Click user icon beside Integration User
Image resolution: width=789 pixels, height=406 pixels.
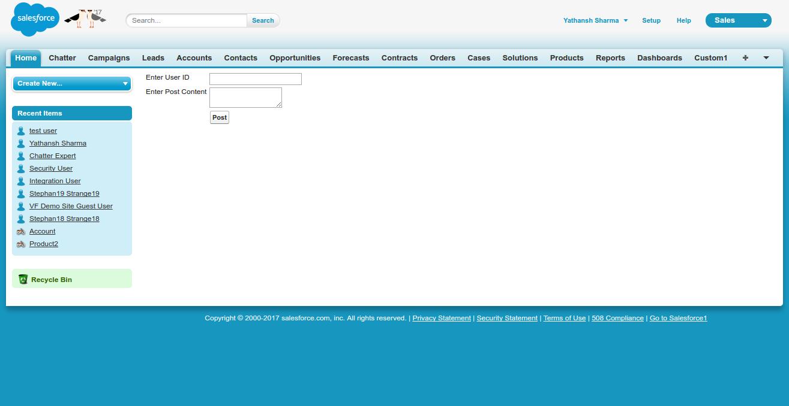coord(21,181)
